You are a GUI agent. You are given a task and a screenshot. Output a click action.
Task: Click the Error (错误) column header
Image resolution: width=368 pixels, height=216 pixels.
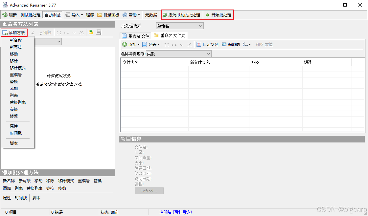(327, 63)
